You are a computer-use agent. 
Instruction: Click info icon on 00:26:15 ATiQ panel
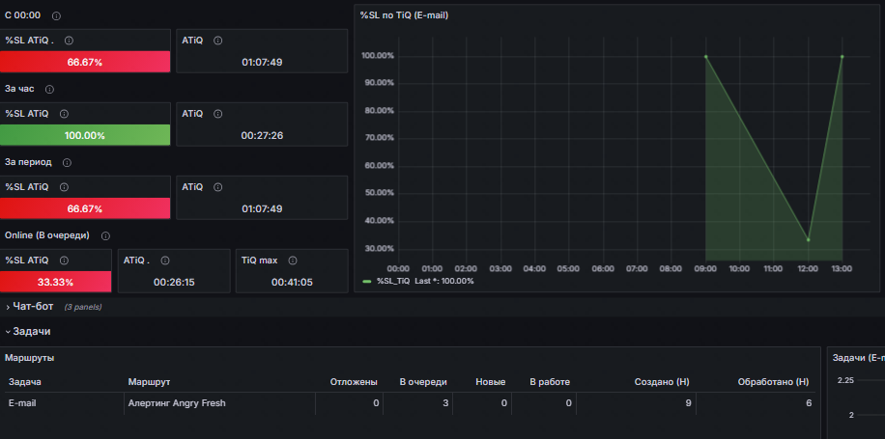[x=163, y=261]
